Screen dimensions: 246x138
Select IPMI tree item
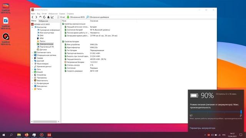pos(40,38)
